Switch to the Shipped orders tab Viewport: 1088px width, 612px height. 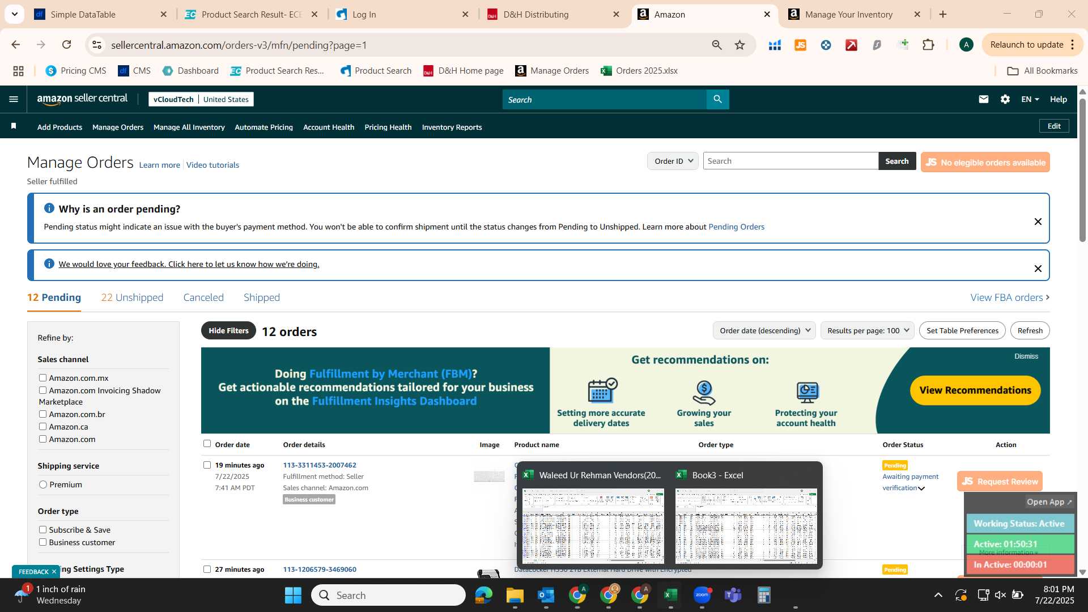pos(262,297)
